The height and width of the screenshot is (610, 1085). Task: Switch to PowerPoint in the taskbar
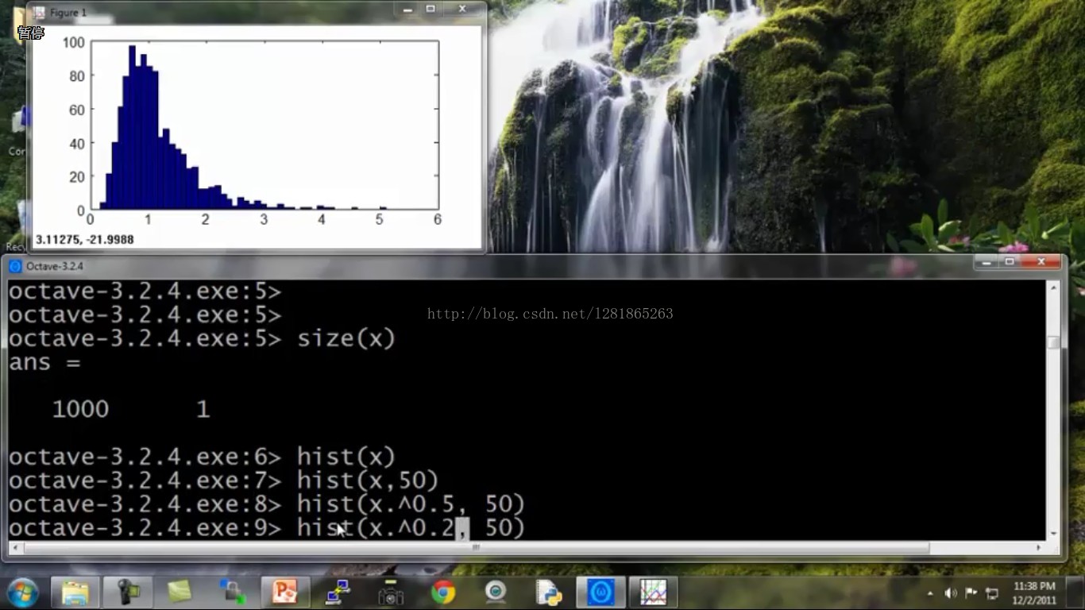pos(285,593)
